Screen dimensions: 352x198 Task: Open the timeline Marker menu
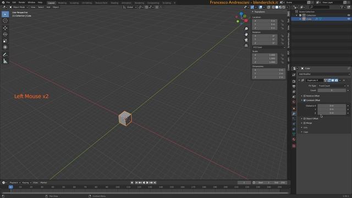click(43, 183)
